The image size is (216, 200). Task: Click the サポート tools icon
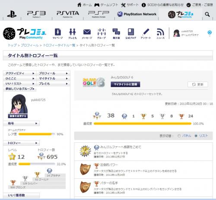click(x=123, y=5)
